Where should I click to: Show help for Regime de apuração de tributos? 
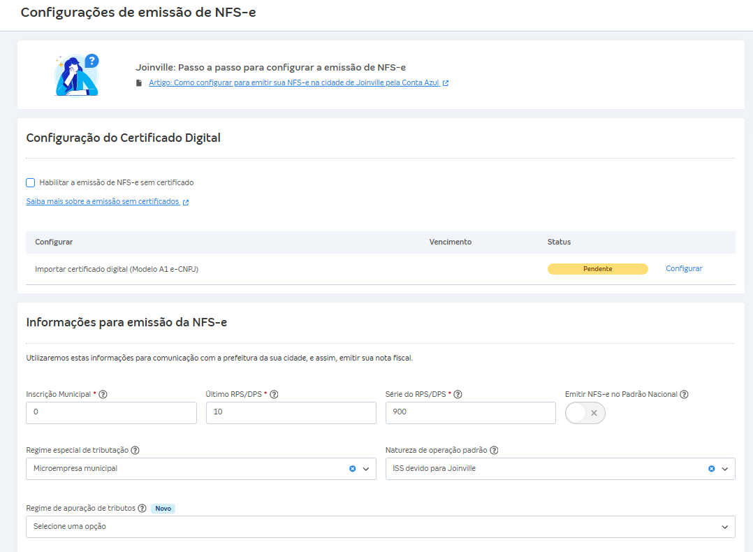pos(142,508)
